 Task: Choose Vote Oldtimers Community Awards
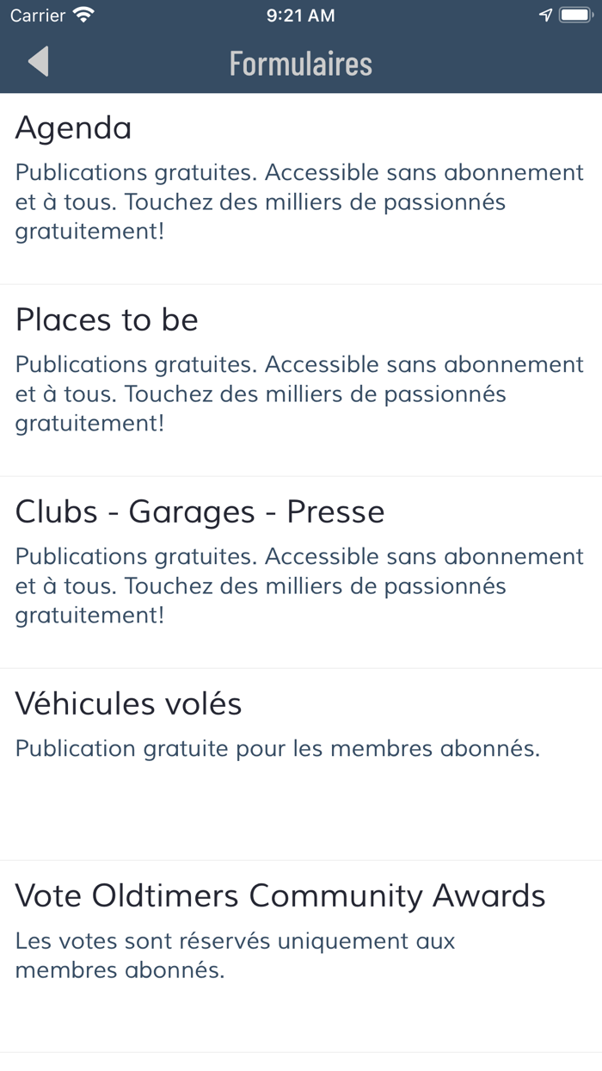(280, 896)
